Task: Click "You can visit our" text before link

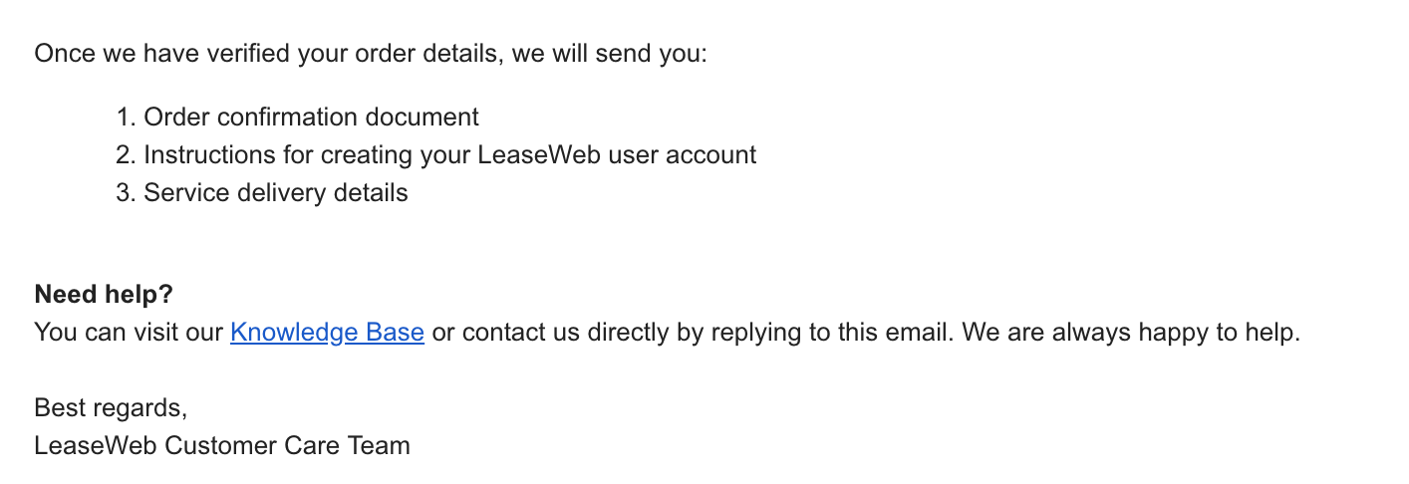Action: 128,333
